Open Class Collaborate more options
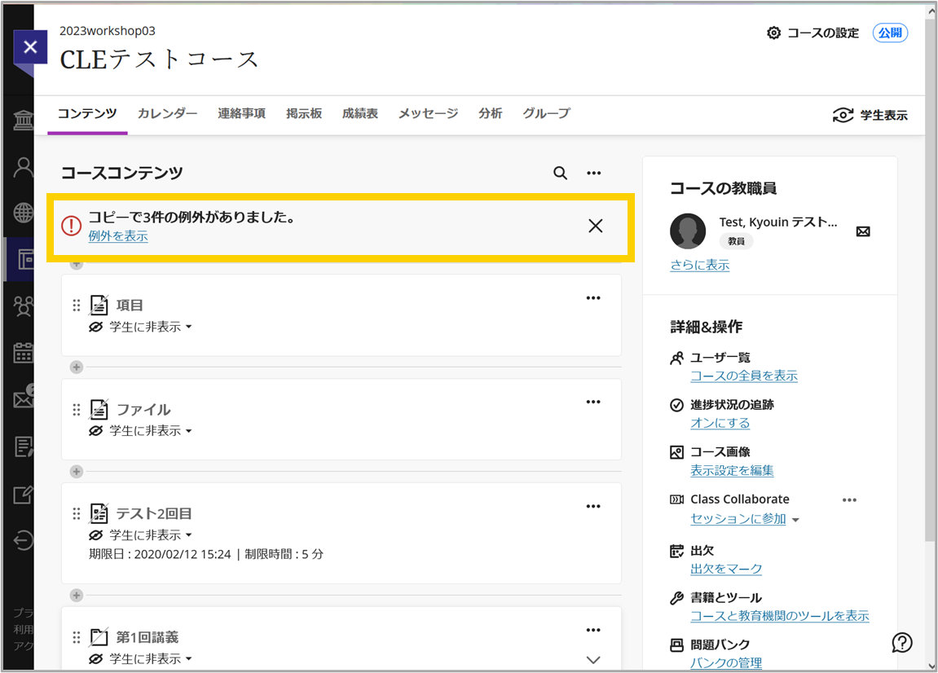The width and height of the screenshot is (938, 673). coord(849,500)
